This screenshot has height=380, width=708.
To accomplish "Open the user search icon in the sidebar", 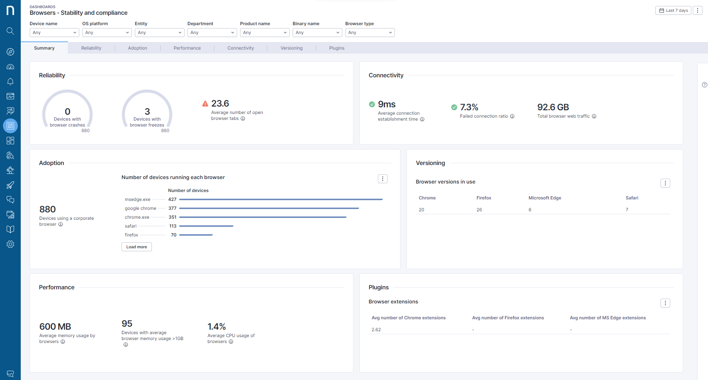I will (10, 111).
